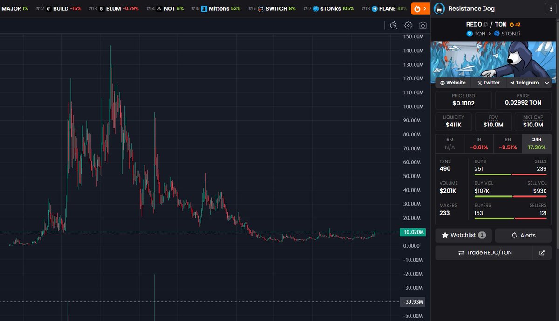Open the Alerts button
The width and height of the screenshot is (559, 321).
click(523, 235)
